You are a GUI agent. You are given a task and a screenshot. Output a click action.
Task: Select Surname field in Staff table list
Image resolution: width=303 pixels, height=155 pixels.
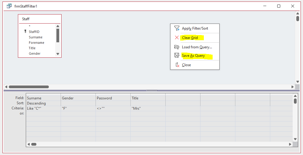click(37, 37)
